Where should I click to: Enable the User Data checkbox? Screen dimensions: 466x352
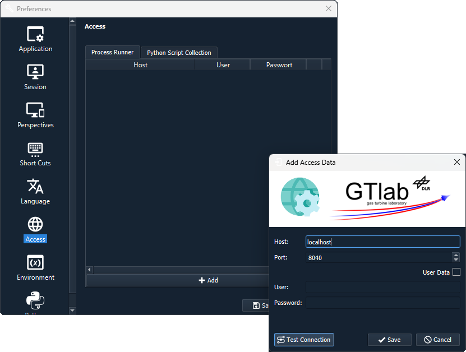pos(456,272)
